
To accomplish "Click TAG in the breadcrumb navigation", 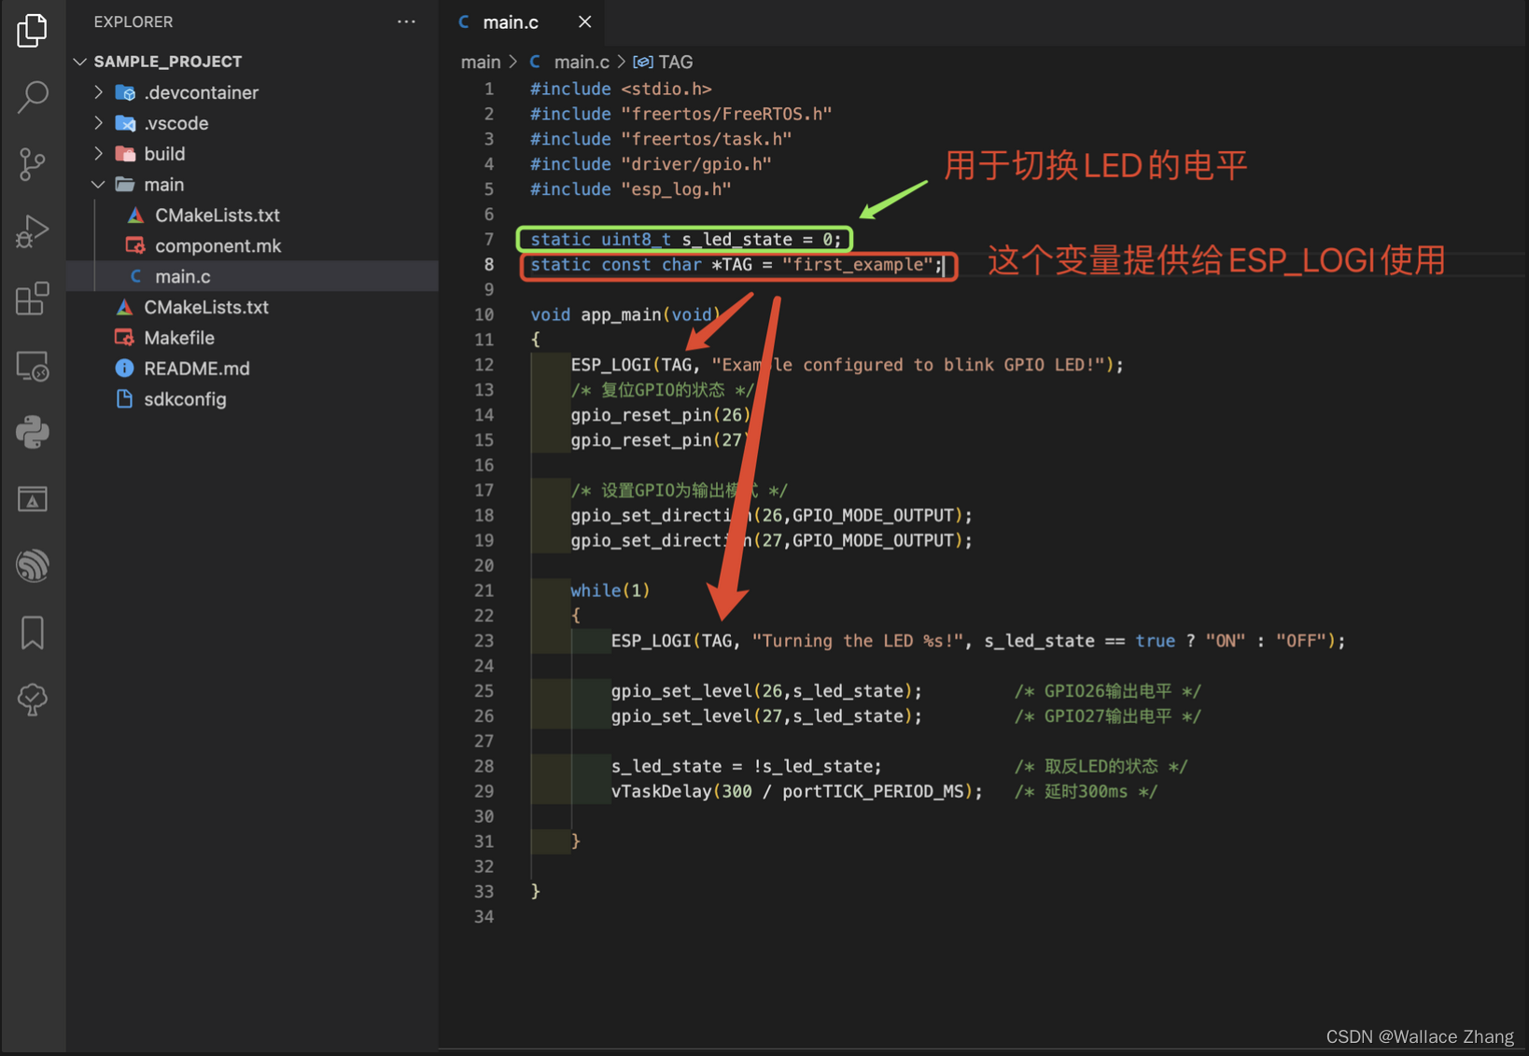I will tap(677, 61).
